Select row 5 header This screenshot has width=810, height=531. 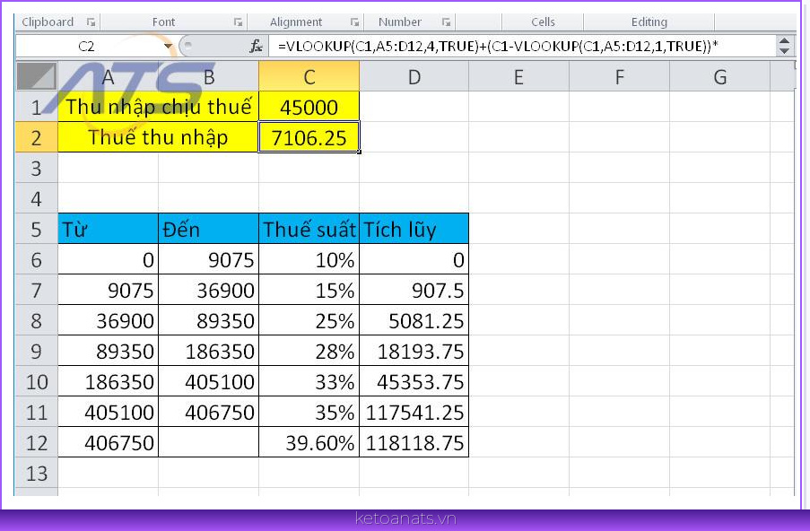pos(36,229)
